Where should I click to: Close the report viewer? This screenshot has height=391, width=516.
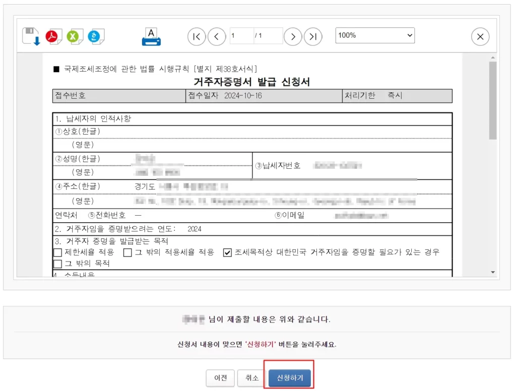click(x=480, y=37)
